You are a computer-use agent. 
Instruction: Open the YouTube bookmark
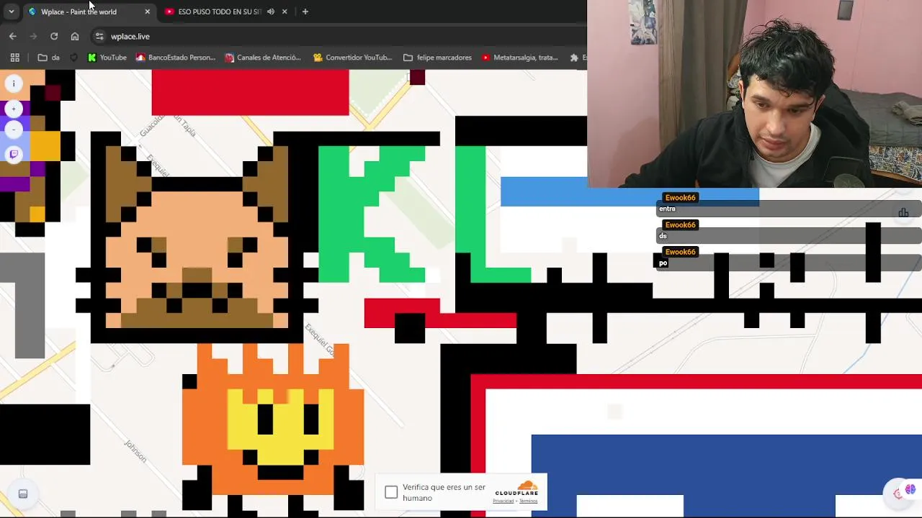(x=107, y=58)
